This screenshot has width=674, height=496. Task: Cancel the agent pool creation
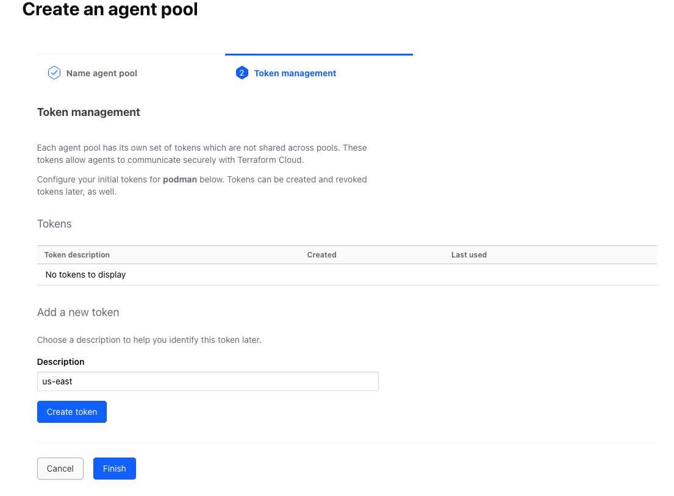[60, 469]
